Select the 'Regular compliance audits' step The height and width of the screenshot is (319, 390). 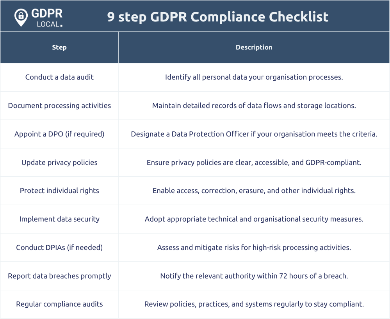59,304
